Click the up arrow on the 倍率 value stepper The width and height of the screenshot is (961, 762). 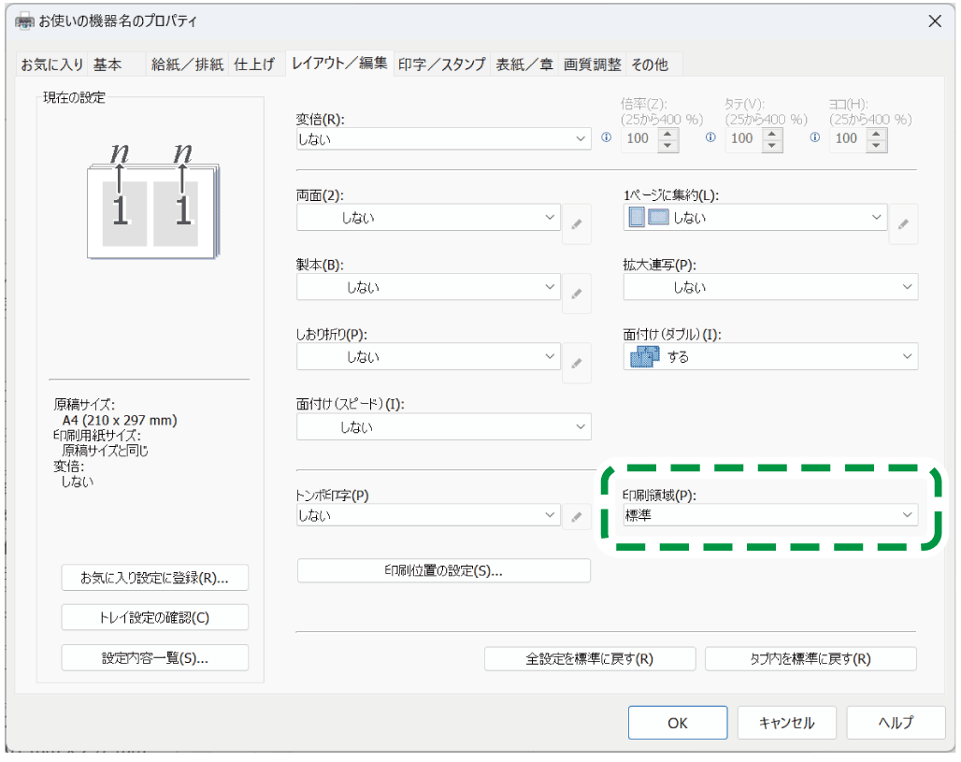668,134
